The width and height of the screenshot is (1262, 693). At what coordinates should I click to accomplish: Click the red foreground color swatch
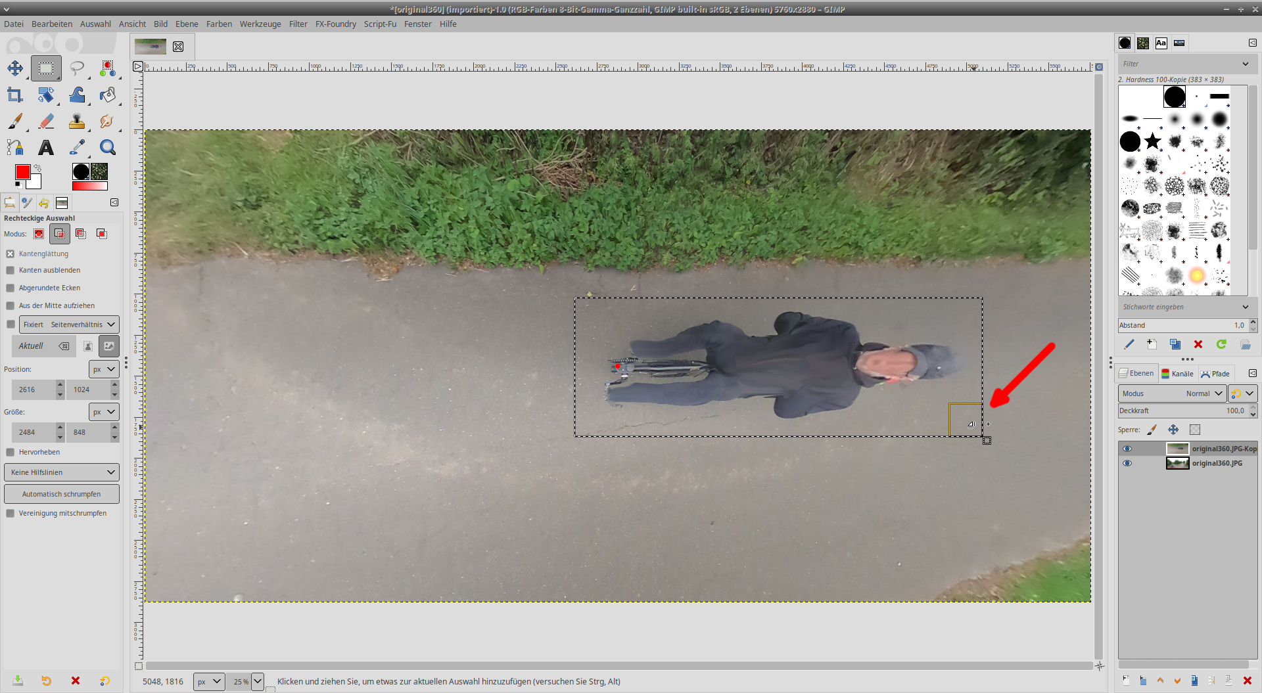point(22,172)
